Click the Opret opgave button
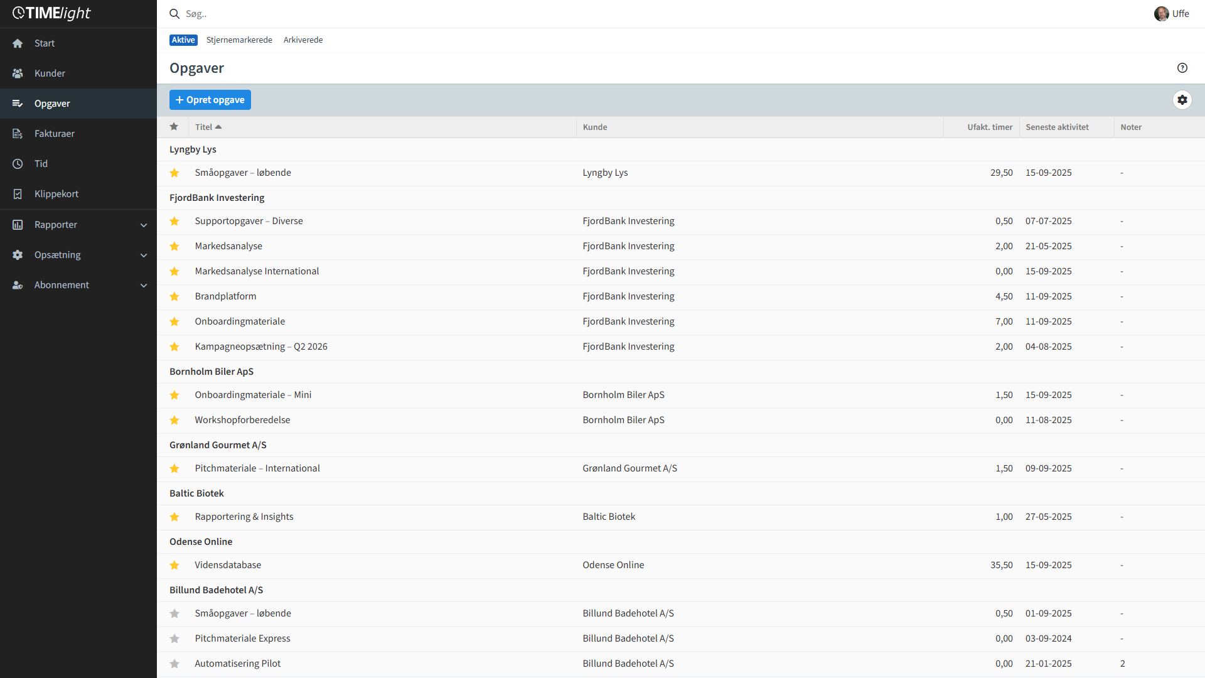Viewport: 1205px width, 678px height. (210, 100)
